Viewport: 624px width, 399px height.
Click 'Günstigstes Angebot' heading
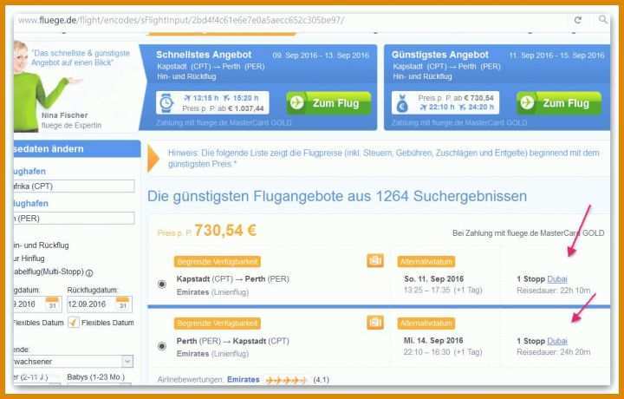pos(439,55)
